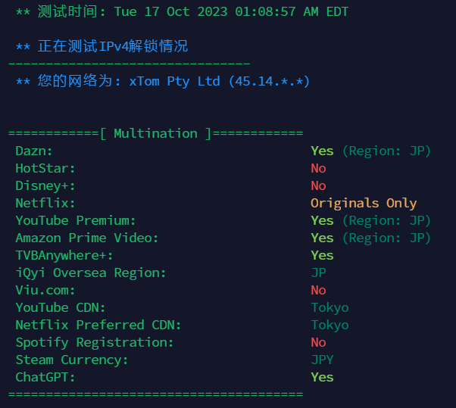The width and height of the screenshot is (456, 408).
Task: Click the YouTube CDN "Tokyo" value
Action: [330, 307]
